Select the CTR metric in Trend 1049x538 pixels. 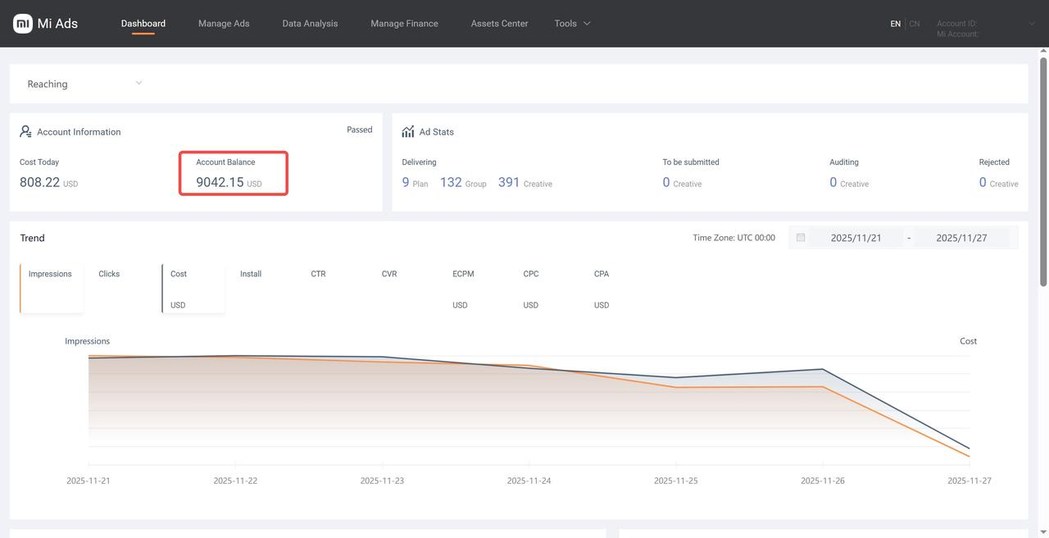(318, 274)
